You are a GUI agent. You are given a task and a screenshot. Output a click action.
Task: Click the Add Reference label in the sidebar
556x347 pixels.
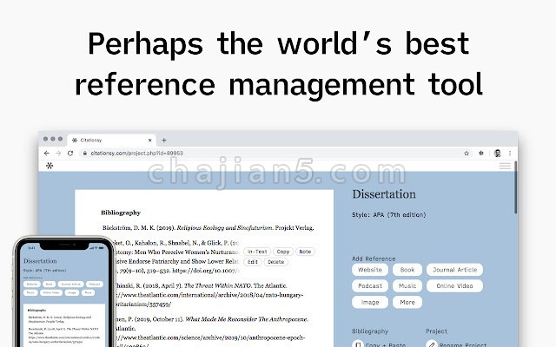374,259
